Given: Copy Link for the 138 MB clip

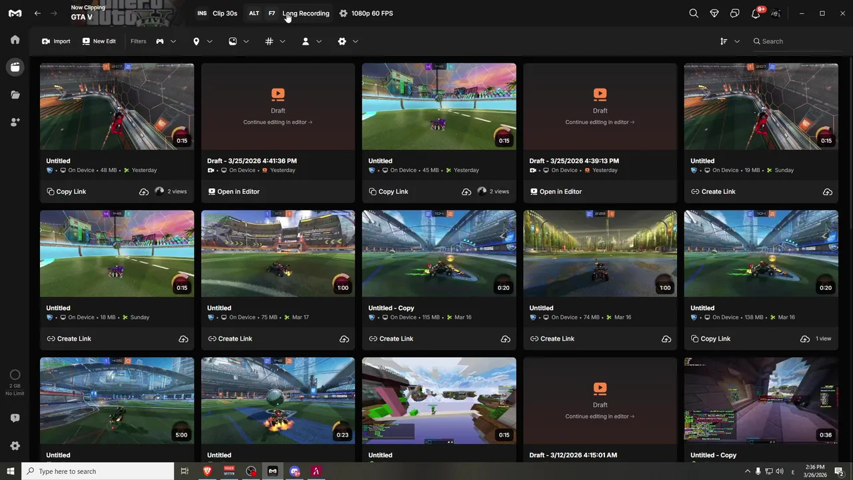Looking at the screenshot, I should pos(711,339).
